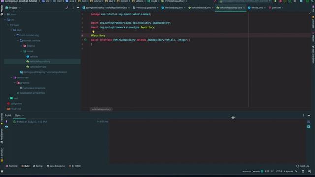Click the pin icon in the Build panel
Viewport: 315px width, 177px height.
(x=6, y=122)
